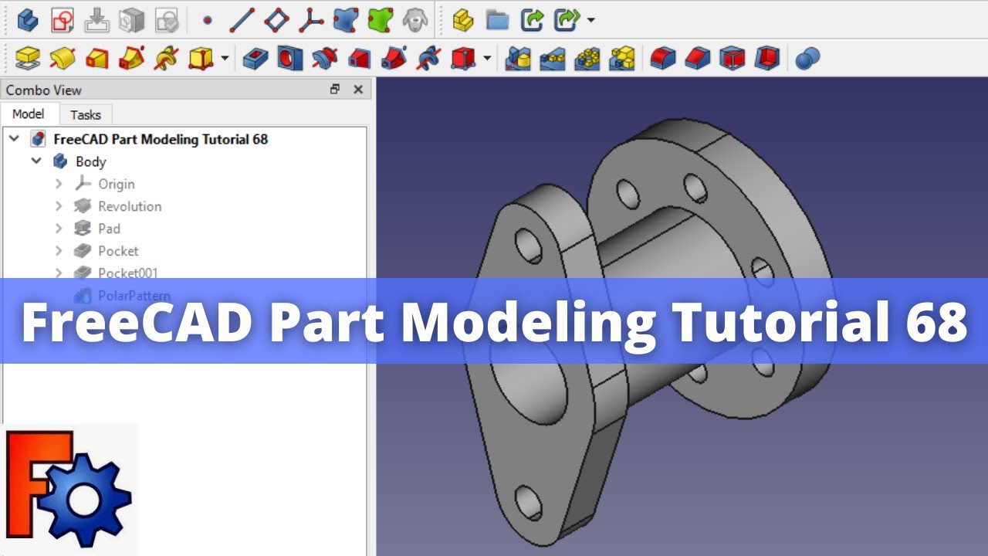Select the Additive Helix tool
The width and height of the screenshot is (988, 556).
click(167, 58)
